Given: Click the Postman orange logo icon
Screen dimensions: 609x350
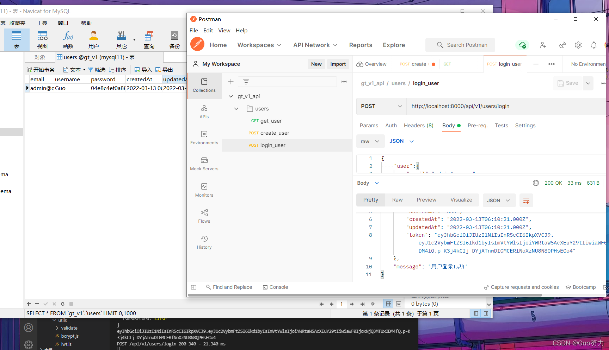Looking at the screenshot, I should coord(197,44).
